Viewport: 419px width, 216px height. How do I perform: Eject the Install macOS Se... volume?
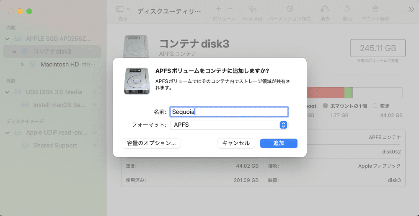point(95,105)
